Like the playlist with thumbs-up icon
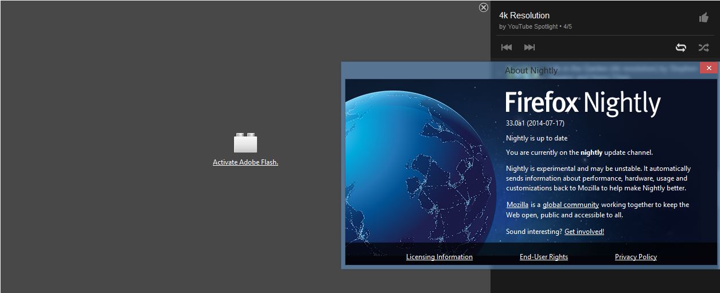Image resolution: width=720 pixels, height=293 pixels. click(703, 18)
